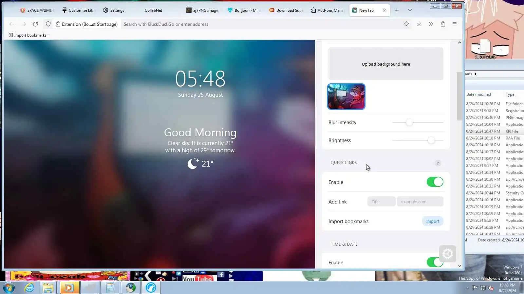Open a new tab with the plus button
Viewport: 524px width, 294px height.
coord(397,10)
